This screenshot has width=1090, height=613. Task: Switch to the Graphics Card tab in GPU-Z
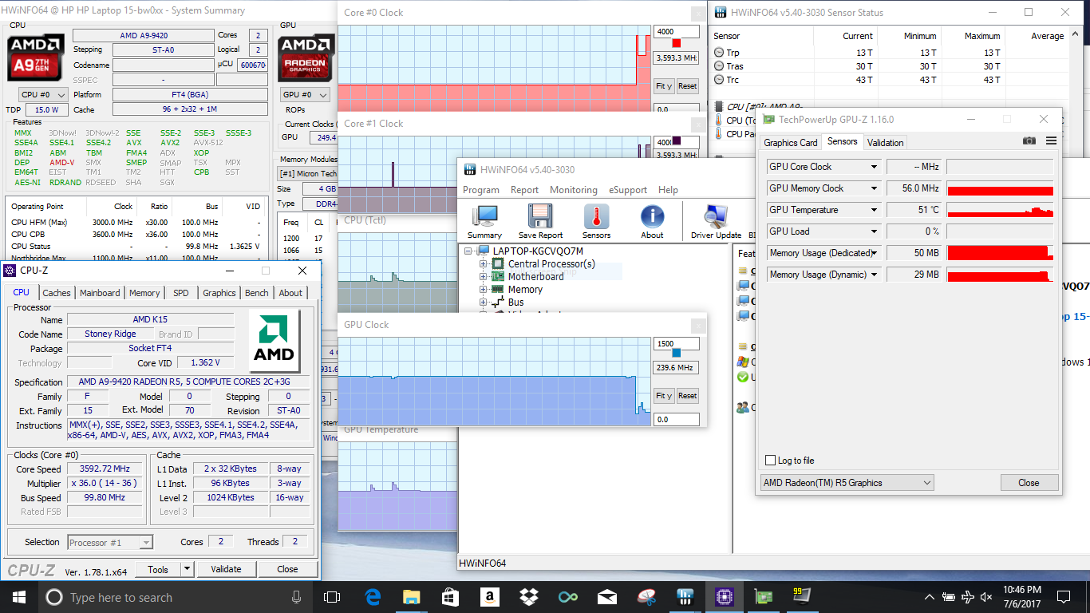click(791, 143)
